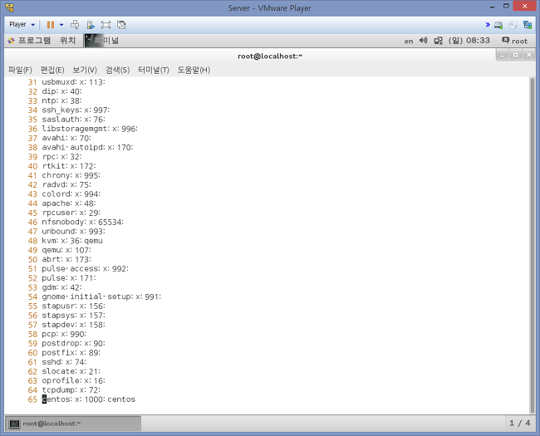This screenshot has height=436, width=540.
Task: Open the 터미널(T) menu
Action: coord(154,70)
